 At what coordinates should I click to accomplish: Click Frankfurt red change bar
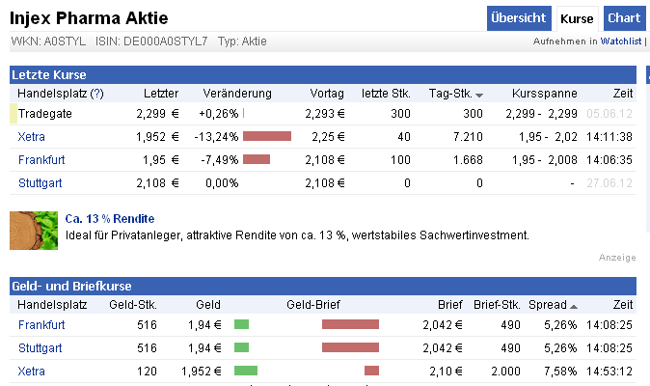click(x=257, y=160)
